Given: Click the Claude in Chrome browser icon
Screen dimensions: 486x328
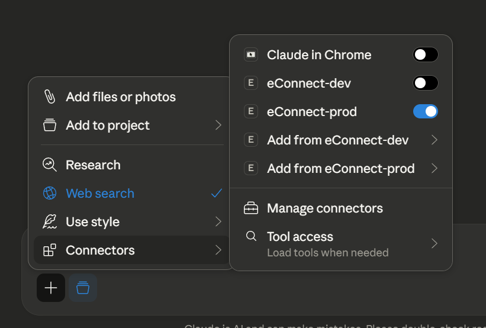Looking at the screenshot, I should [x=251, y=54].
